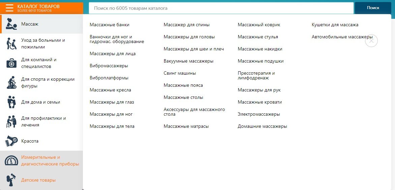The height and width of the screenshot is (190, 395).
Task: Click the gauge measuring devices icon
Action: click(11, 161)
